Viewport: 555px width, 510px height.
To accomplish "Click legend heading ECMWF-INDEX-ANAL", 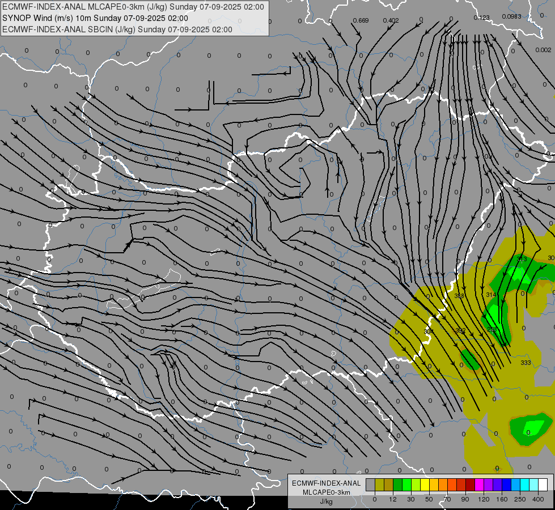I will [327, 483].
